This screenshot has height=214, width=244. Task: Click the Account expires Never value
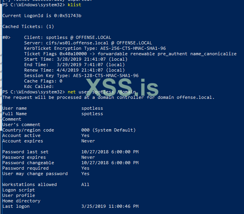(x=88, y=141)
